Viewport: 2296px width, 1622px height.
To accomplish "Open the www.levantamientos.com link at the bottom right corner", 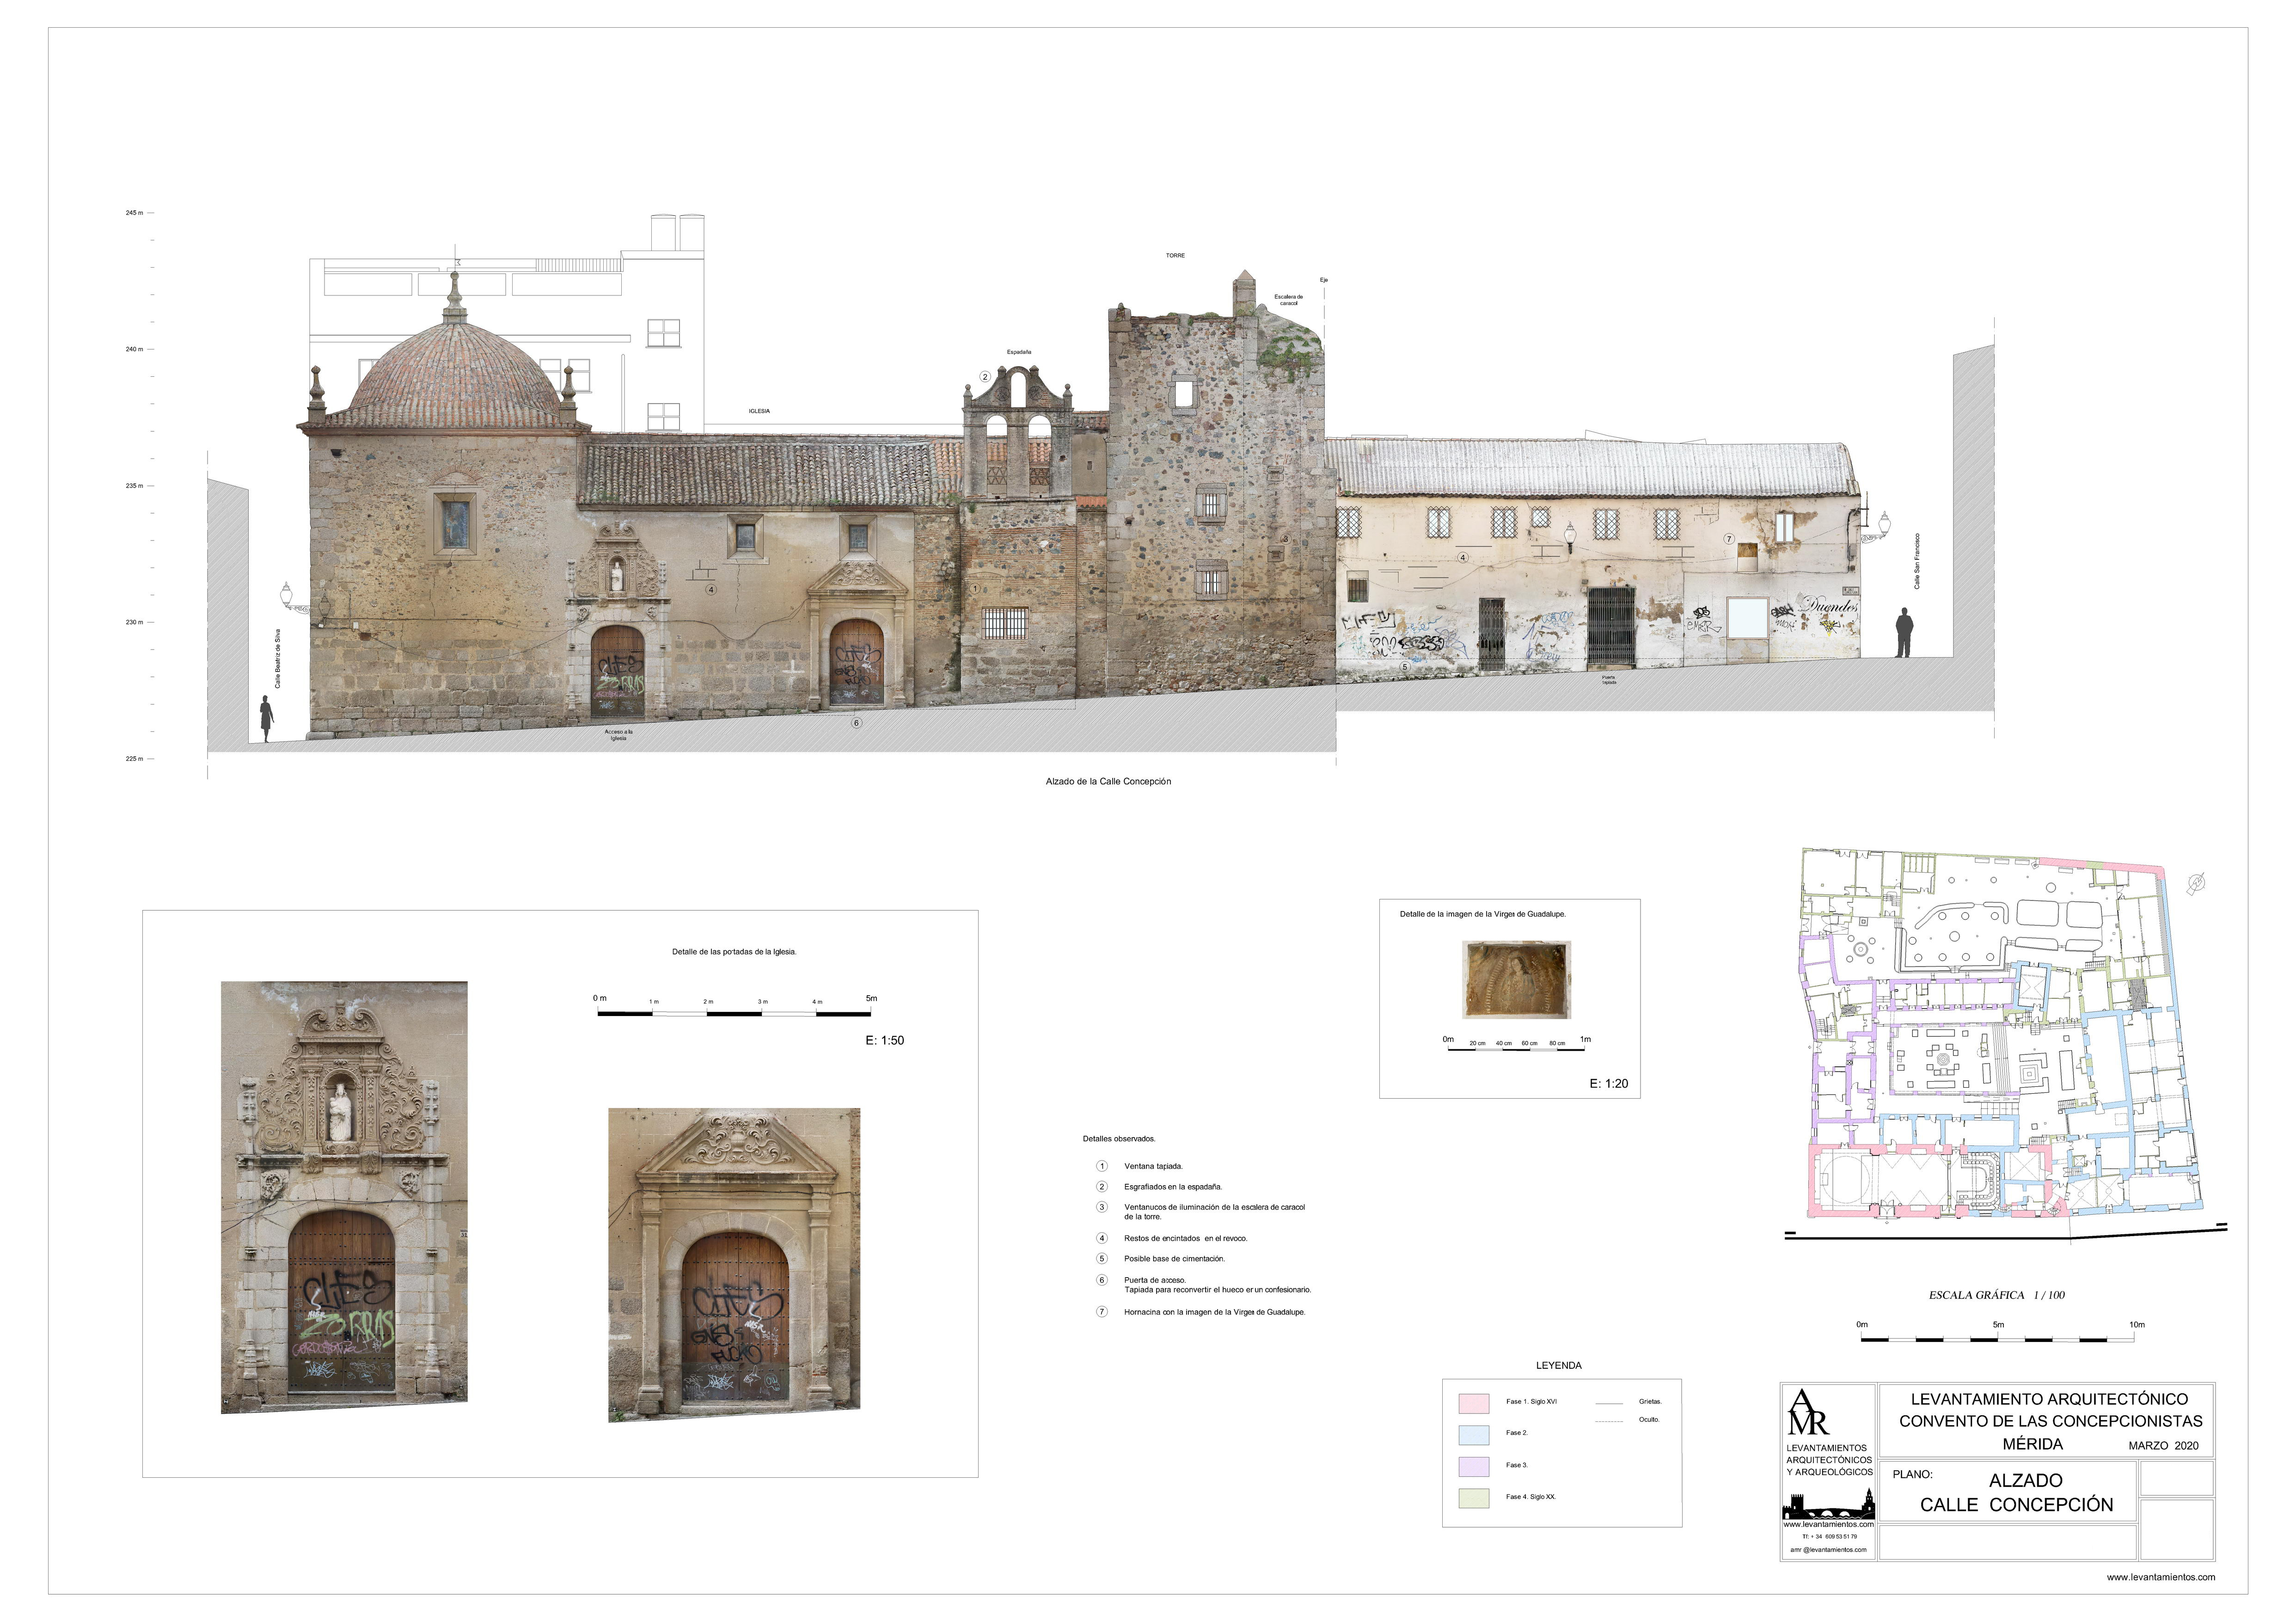I will 2160,1577.
